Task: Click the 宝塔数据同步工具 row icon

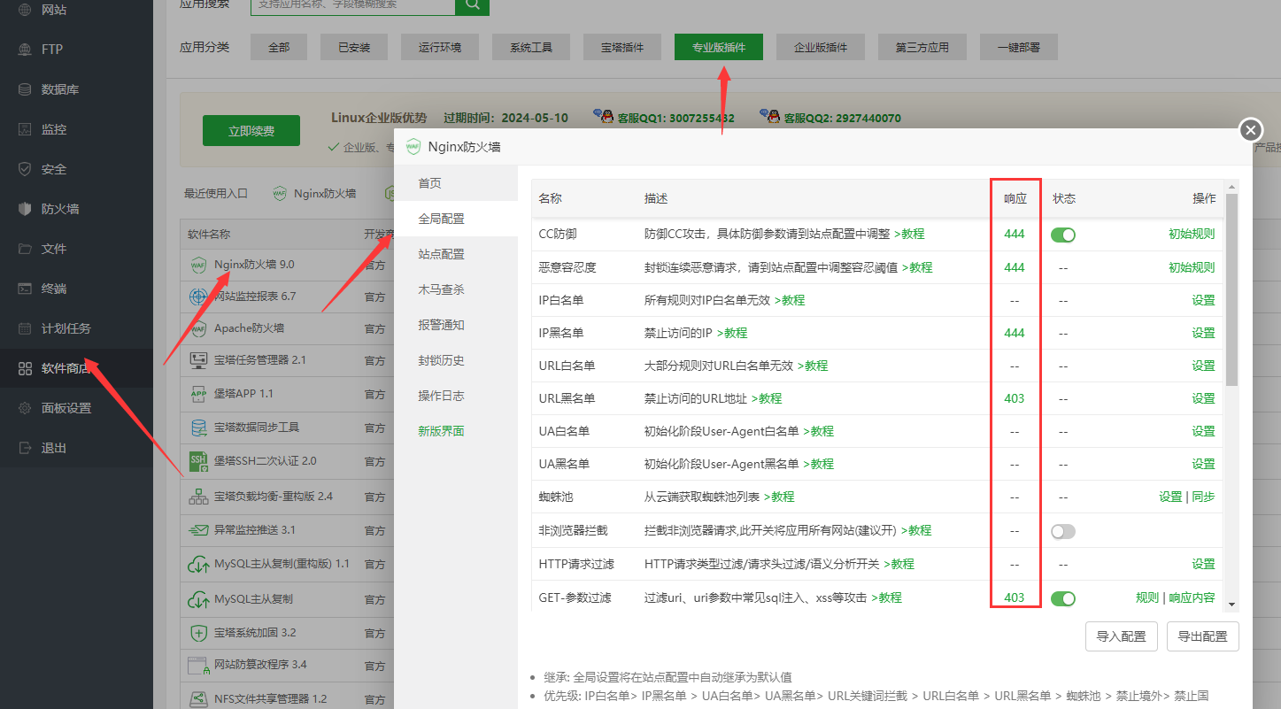Action: coord(197,428)
